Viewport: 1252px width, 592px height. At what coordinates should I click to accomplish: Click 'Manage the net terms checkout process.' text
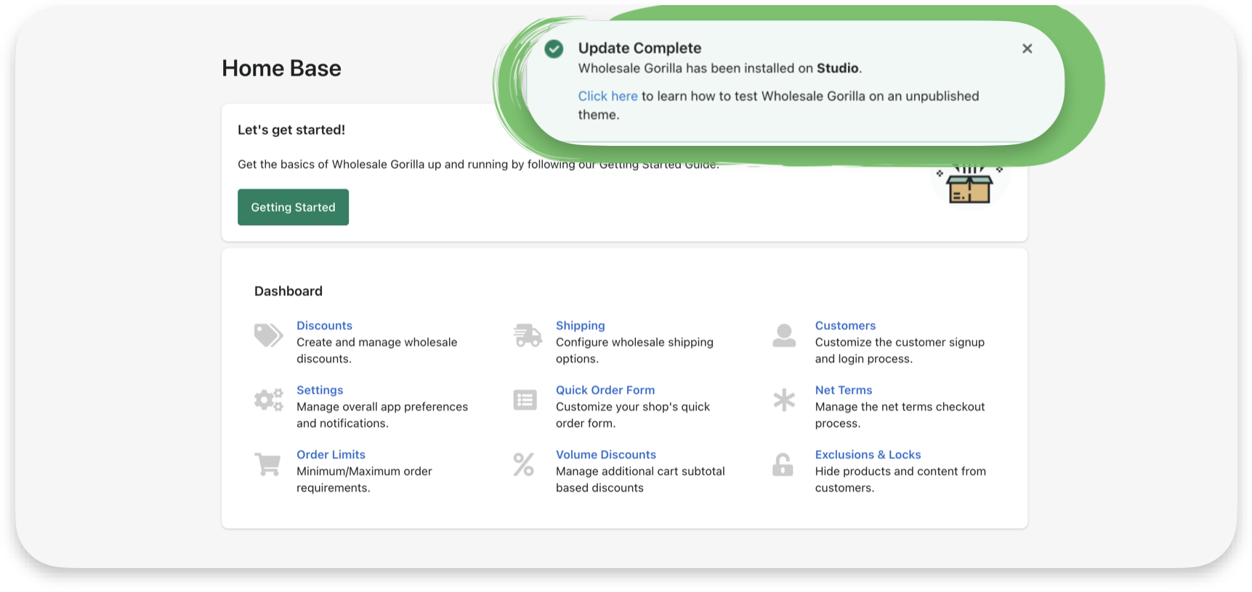point(900,415)
